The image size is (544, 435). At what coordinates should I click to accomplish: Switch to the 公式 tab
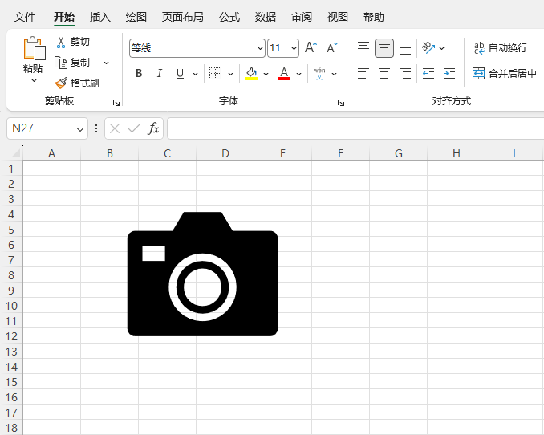[x=229, y=17]
